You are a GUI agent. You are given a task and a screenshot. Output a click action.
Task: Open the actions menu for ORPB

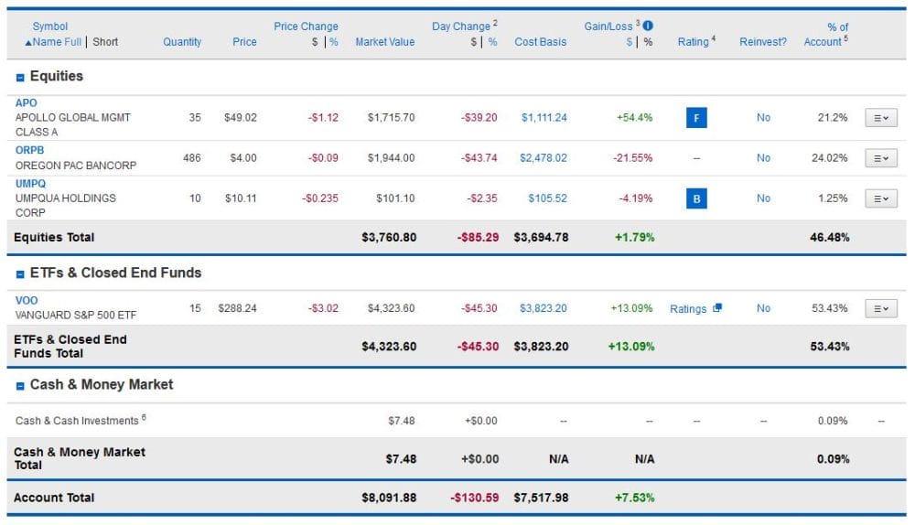[881, 158]
